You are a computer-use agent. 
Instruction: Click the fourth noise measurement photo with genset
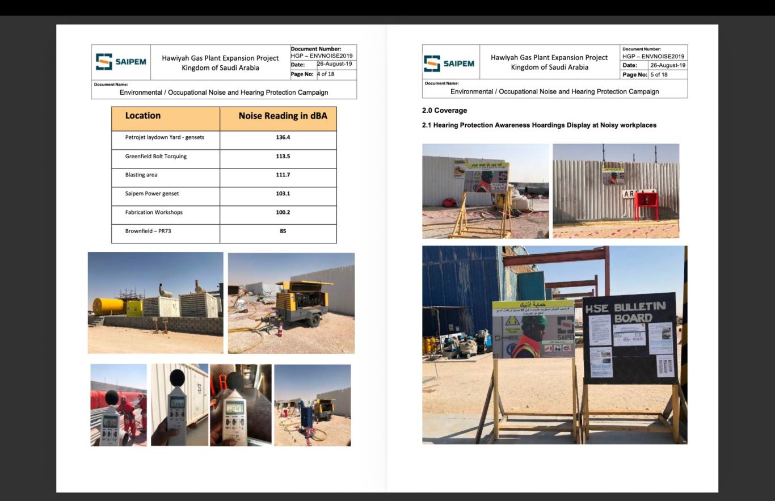point(311,405)
